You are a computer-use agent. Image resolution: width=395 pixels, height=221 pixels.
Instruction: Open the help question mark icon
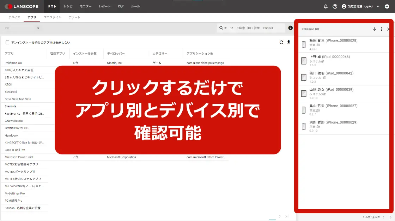click(335, 7)
